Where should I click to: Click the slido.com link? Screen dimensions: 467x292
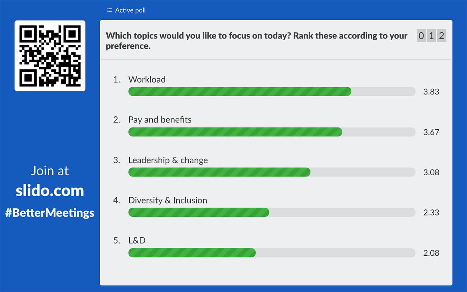click(x=50, y=191)
